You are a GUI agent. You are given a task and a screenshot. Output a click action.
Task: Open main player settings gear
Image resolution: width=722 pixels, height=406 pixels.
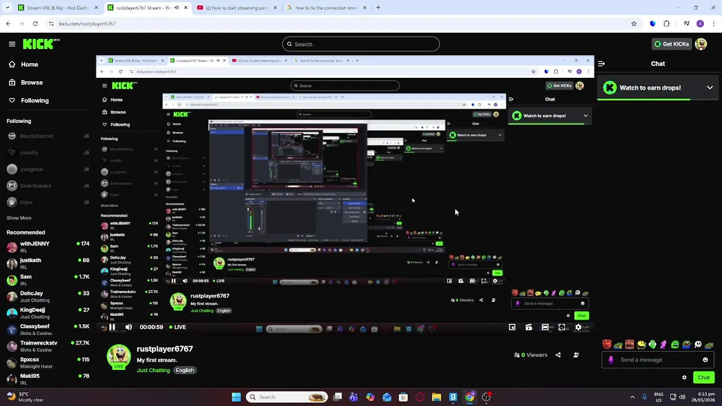[578, 327]
